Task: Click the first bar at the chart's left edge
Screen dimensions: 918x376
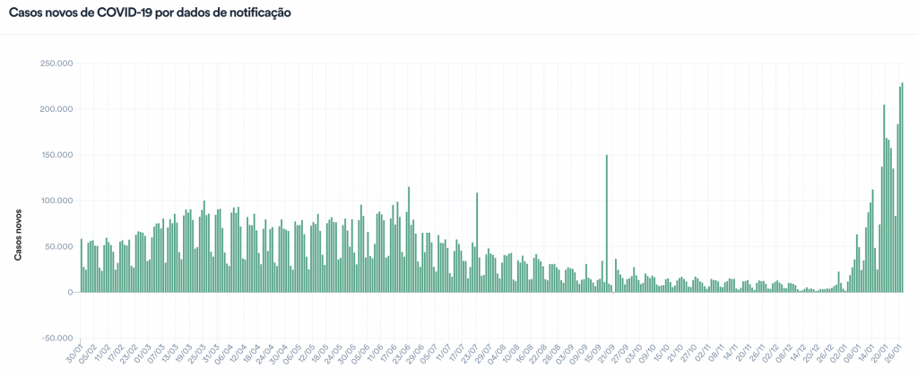Action: [x=82, y=265]
